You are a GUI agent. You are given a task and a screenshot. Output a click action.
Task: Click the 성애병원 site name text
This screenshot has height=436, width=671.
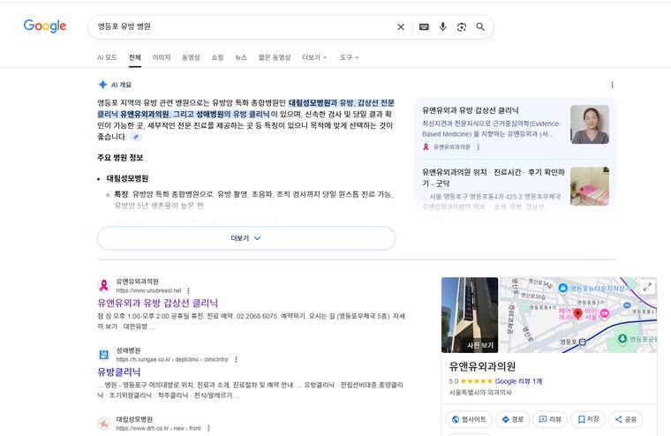coord(128,350)
